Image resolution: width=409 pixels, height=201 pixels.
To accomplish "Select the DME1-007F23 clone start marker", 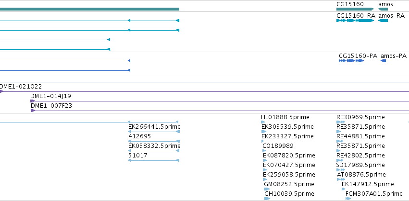I will point(33,111).
